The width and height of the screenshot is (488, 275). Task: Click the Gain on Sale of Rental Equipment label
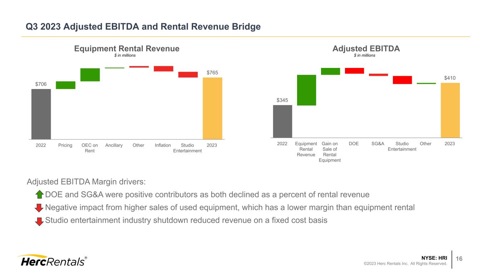pyautogui.click(x=330, y=152)
